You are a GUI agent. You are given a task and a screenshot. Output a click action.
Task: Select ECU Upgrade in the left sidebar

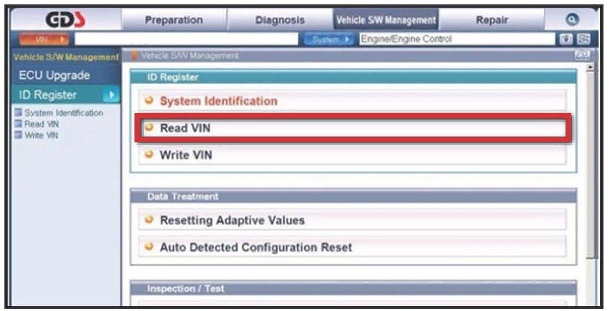click(x=55, y=75)
